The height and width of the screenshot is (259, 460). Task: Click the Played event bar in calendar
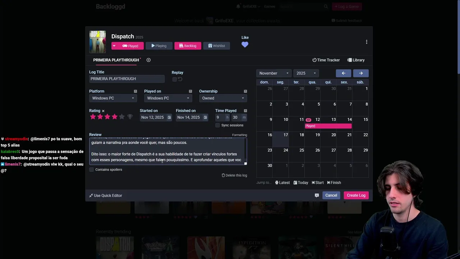point(328,126)
